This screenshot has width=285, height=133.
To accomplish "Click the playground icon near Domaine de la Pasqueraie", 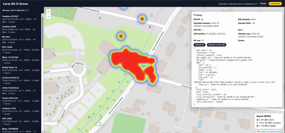I will point(100,18).
